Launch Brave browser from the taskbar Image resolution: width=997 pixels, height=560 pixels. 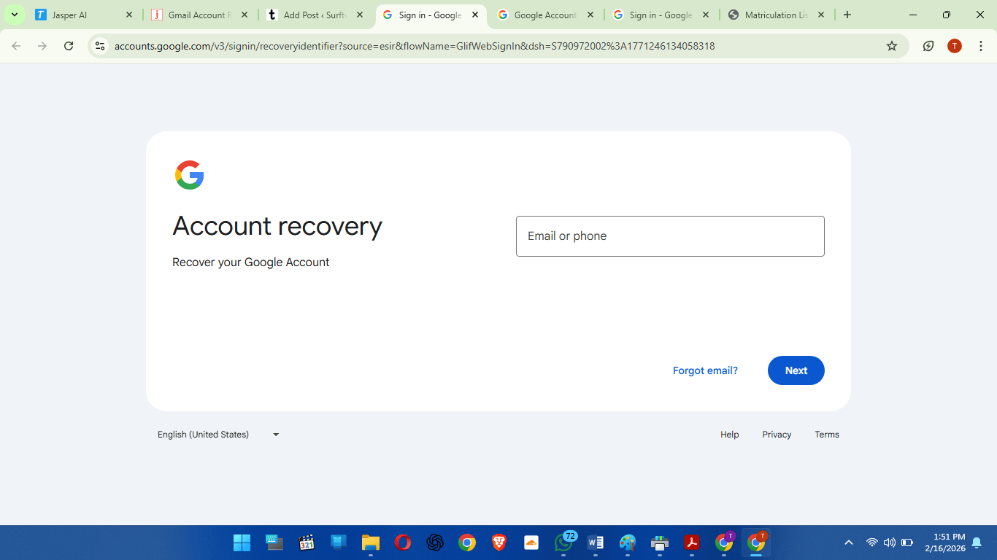coord(499,542)
